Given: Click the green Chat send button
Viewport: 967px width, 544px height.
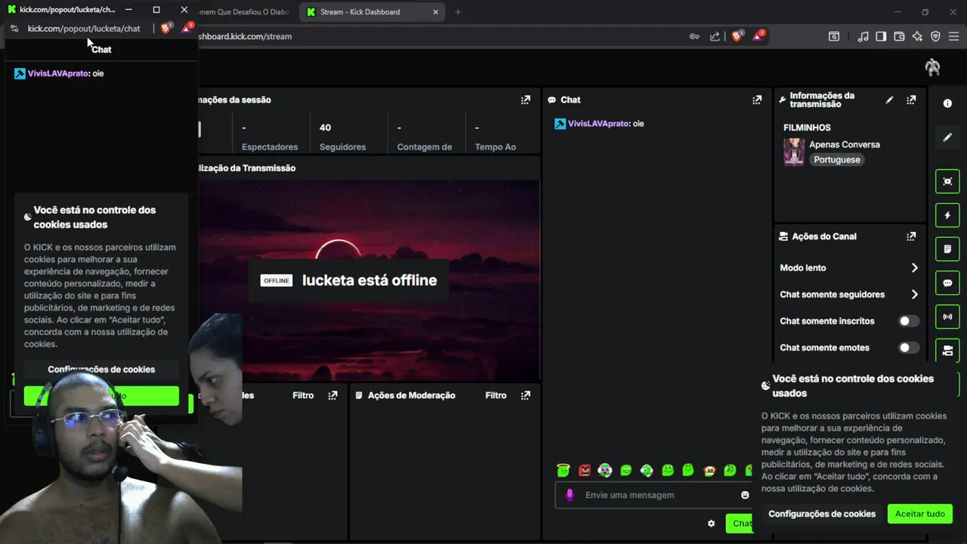Looking at the screenshot, I should [x=740, y=524].
